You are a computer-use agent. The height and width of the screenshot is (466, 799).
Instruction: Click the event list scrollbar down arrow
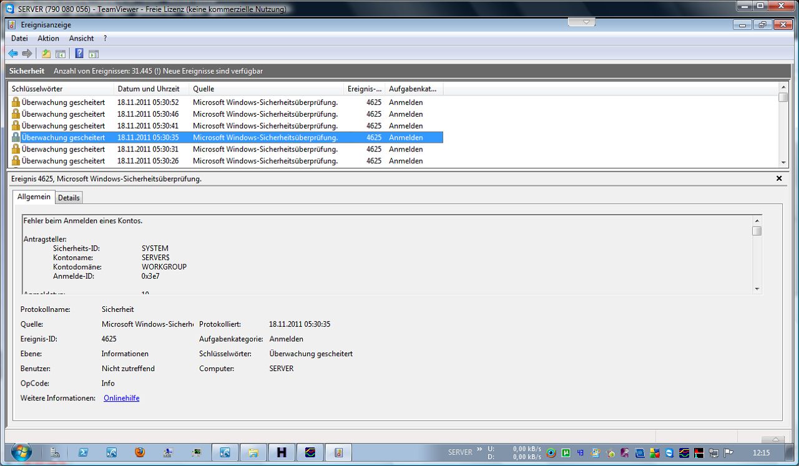point(783,162)
